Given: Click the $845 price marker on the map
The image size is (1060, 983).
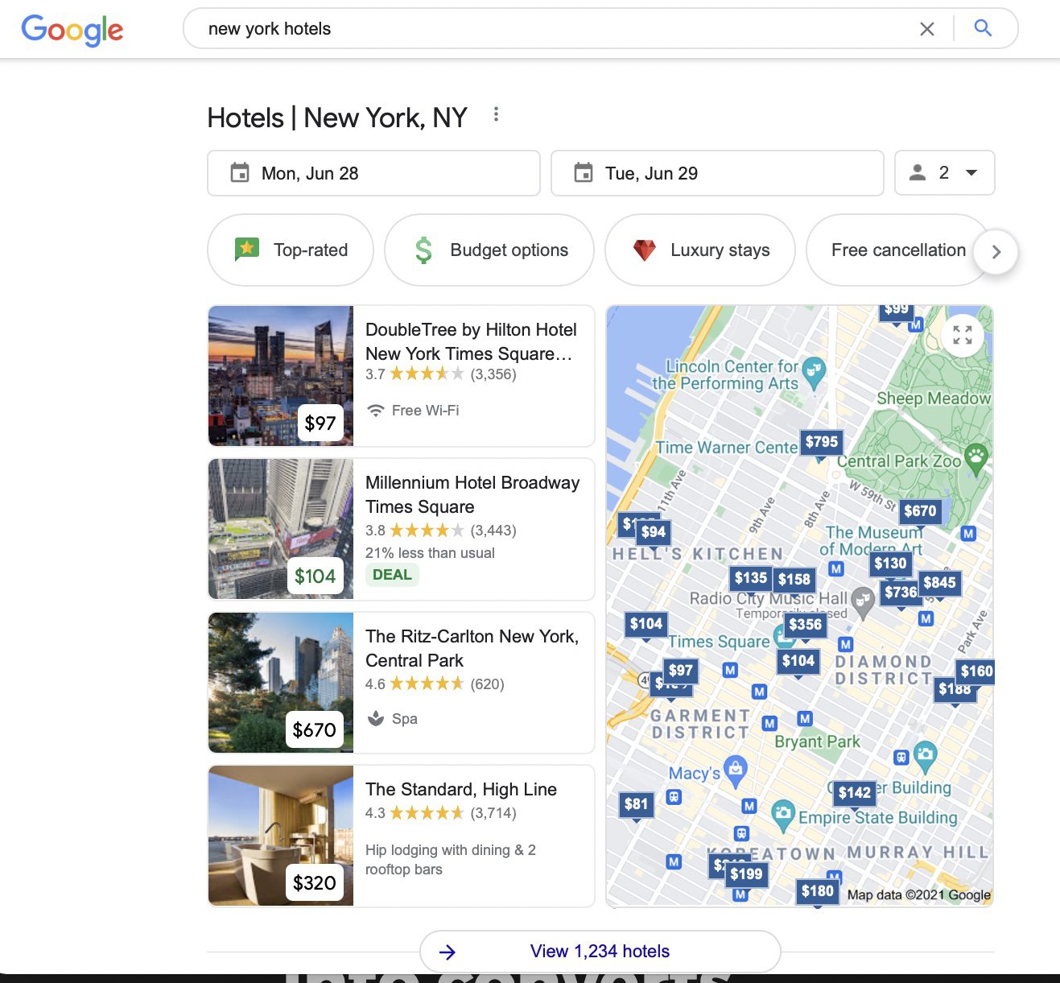Looking at the screenshot, I should click(939, 582).
